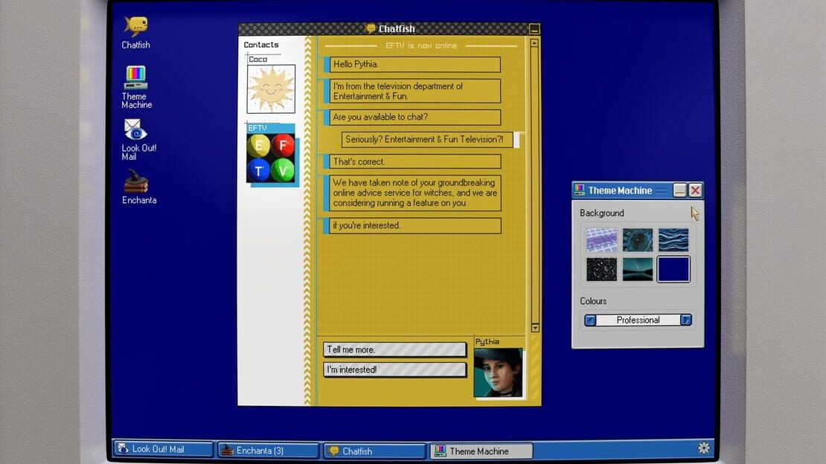This screenshot has height=464, width=826.
Task: Open the Chatfish desktop icon
Action: pyautogui.click(x=136, y=33)
